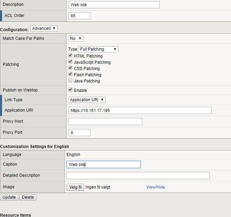
Task: Click the Proxy Port field
Action: [79, 133]
